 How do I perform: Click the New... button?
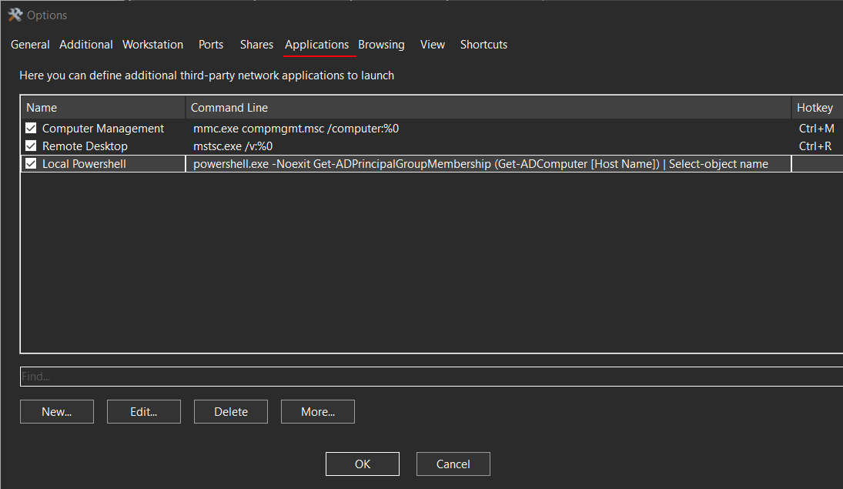pos(57,411)
